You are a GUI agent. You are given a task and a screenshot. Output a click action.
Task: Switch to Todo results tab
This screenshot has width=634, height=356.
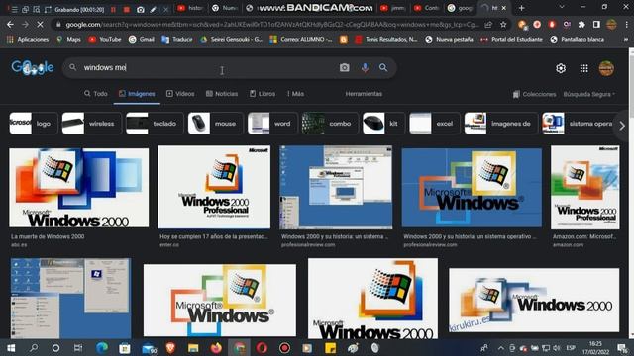click(x=96, y=94)
